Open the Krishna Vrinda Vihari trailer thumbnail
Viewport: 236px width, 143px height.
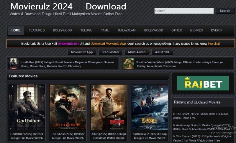pyautogui.click(x=128, y=63)
